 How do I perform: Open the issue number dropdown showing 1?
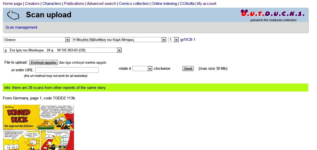[x=173, y=40]
